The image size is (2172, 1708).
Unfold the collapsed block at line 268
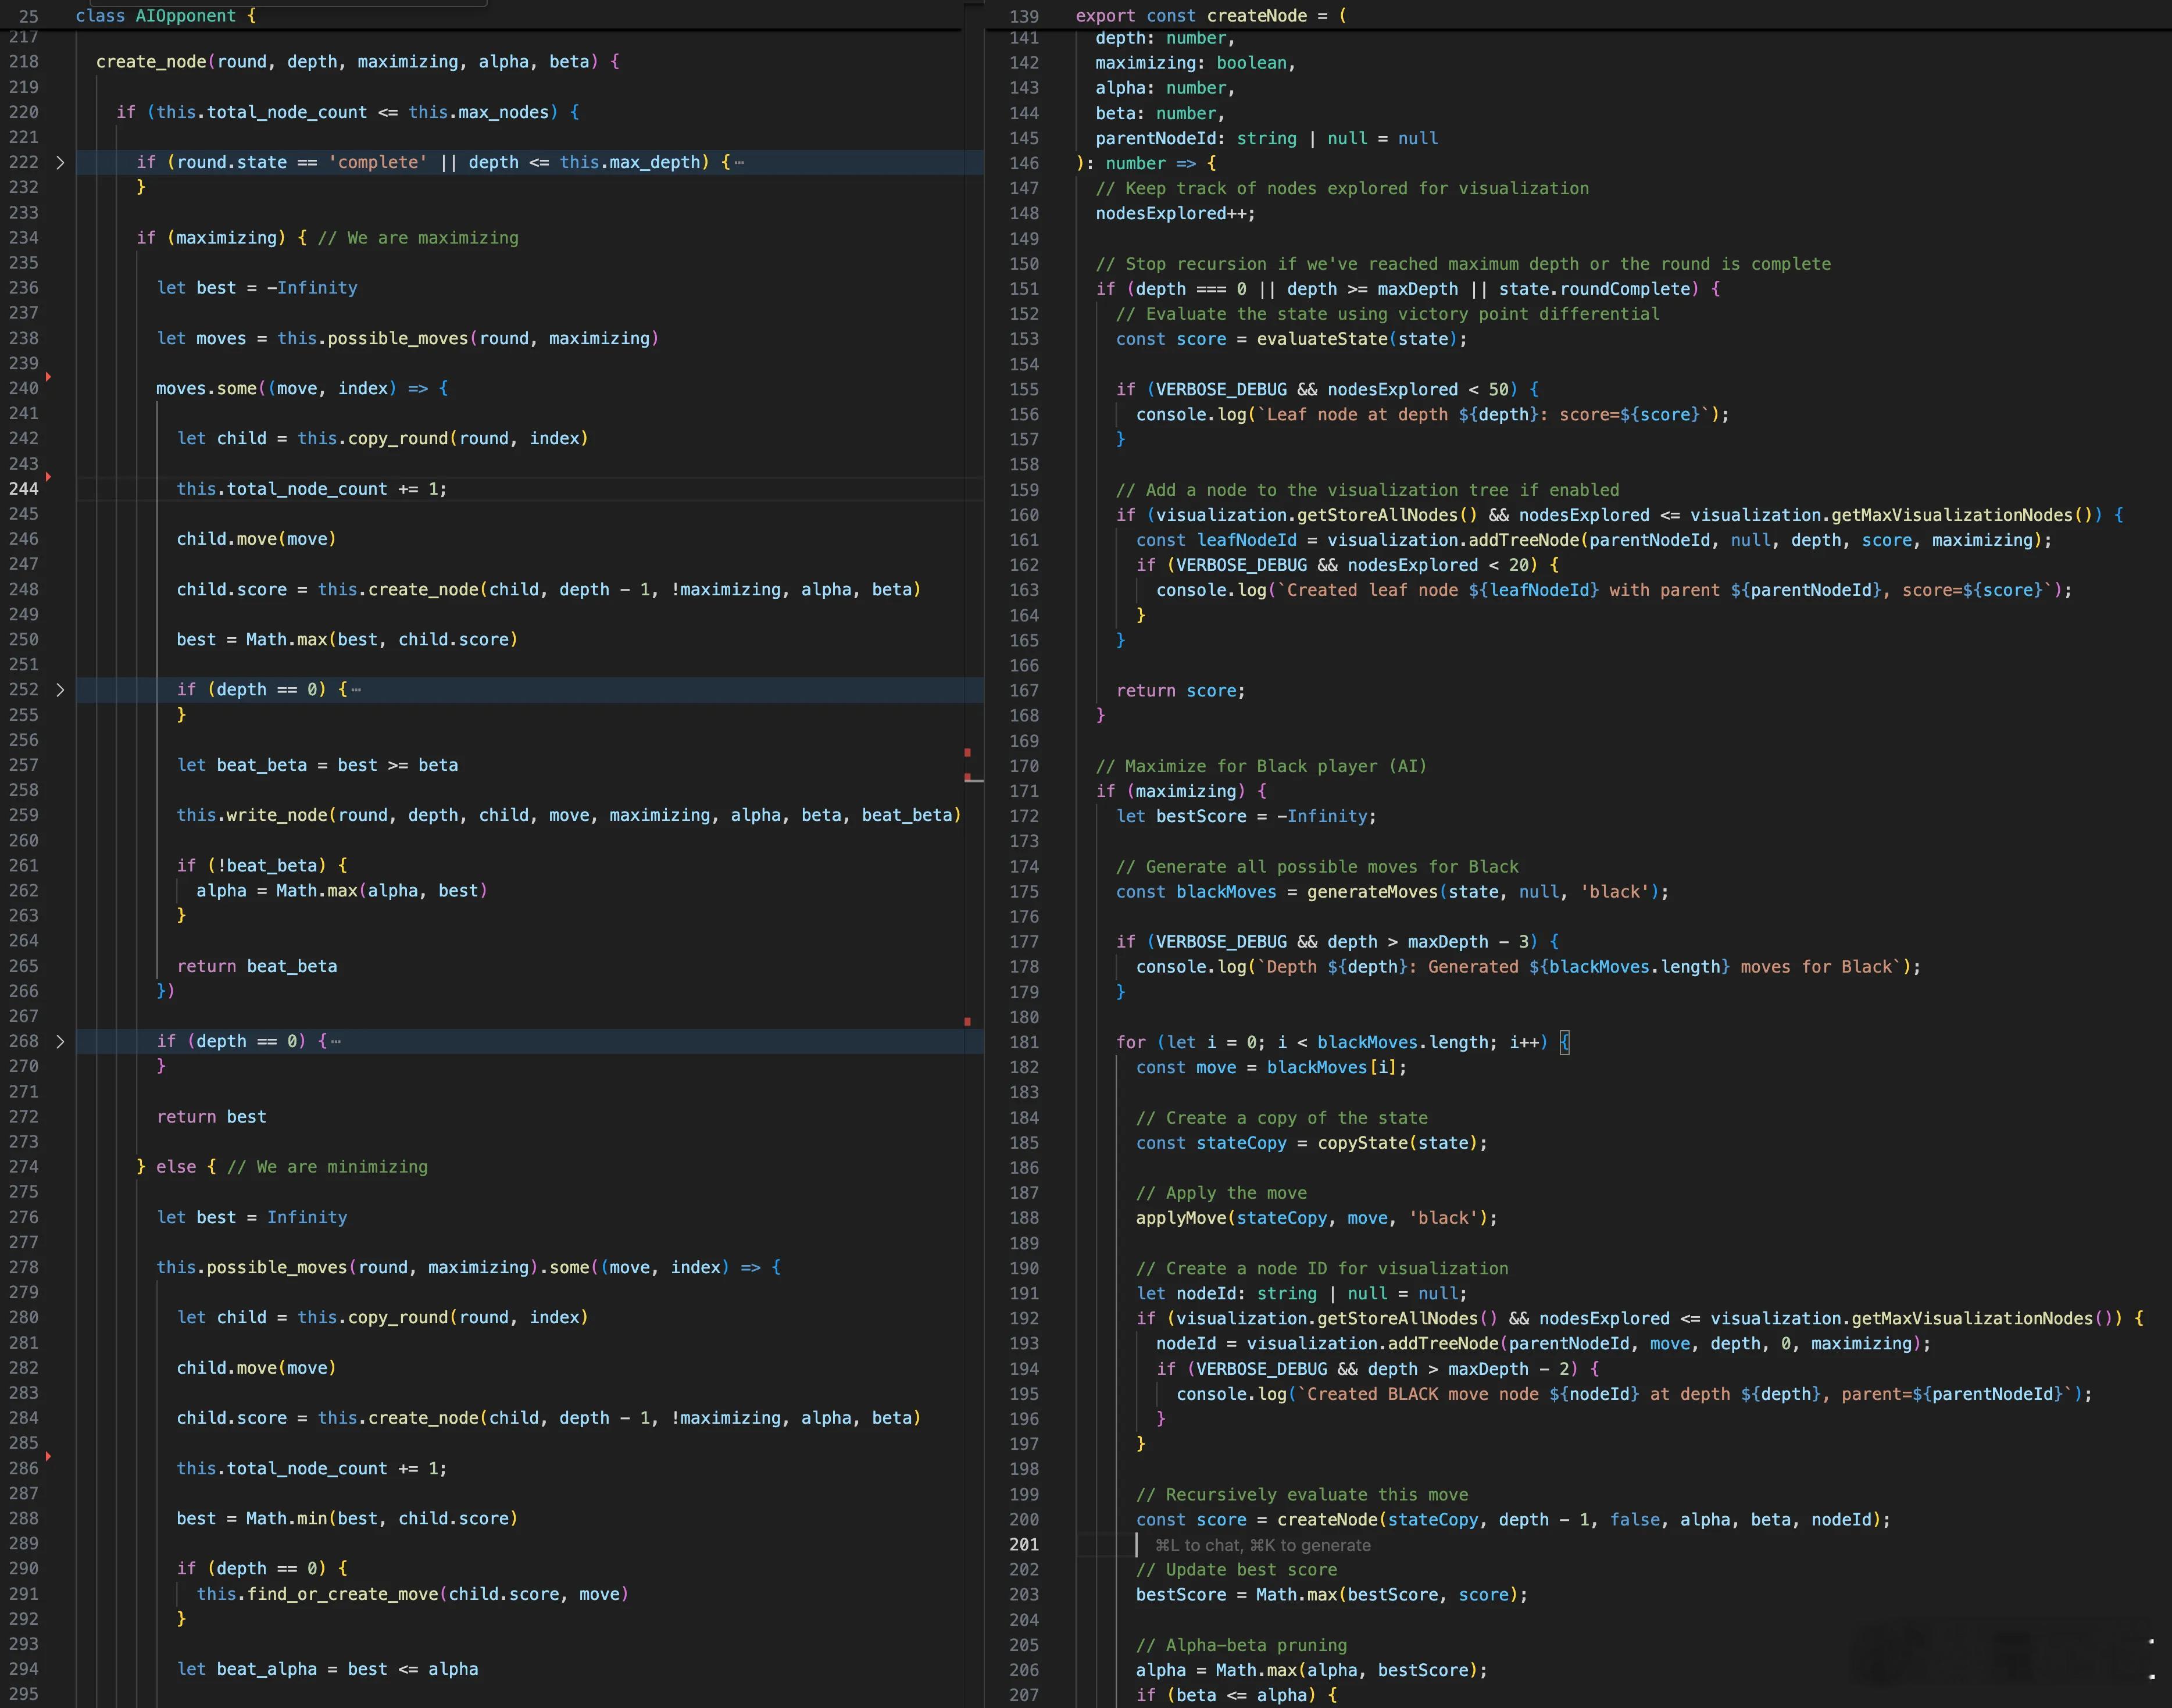tap(60, 1042)
